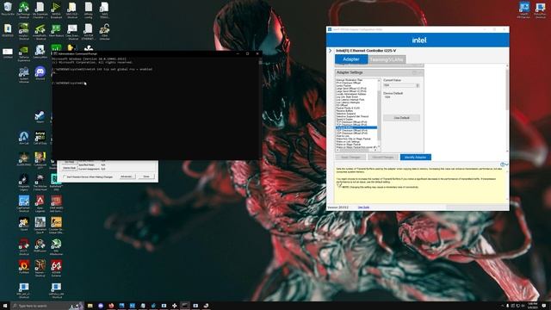Select Wake on Link Settings in list
This screenshot has height=310, width=551.
[348, 141]
